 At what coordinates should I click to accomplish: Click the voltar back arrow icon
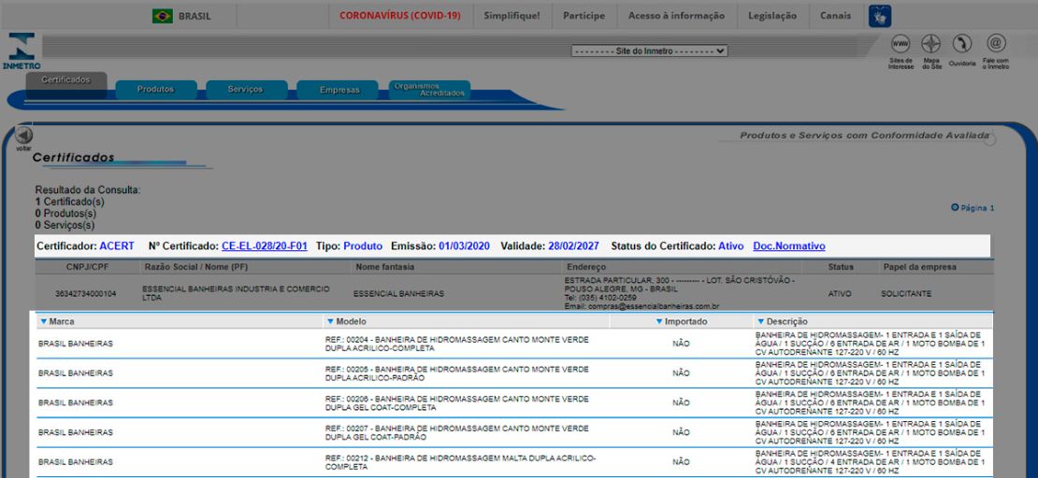click(x=23, y=135)
